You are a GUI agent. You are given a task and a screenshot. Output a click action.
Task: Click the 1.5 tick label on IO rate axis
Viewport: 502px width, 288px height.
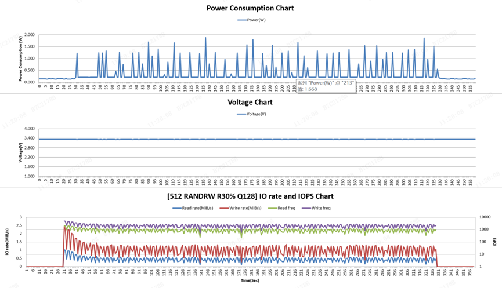coord(19,242)
